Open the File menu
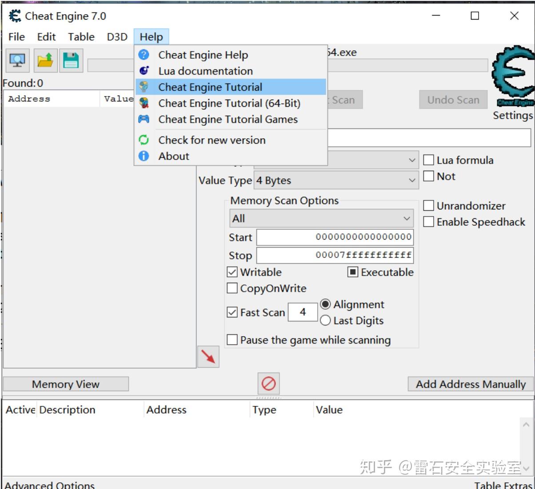 pos(16,37)
